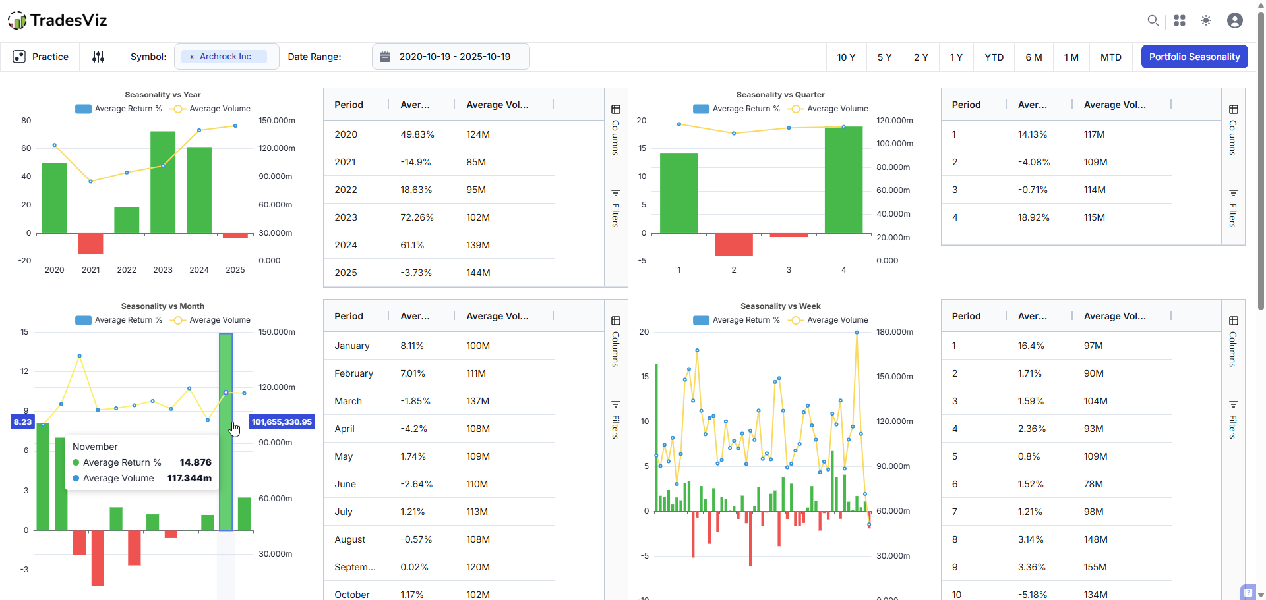Select the 2025 volume 144M cell
1266x600 pixels.
pos(478,273)
